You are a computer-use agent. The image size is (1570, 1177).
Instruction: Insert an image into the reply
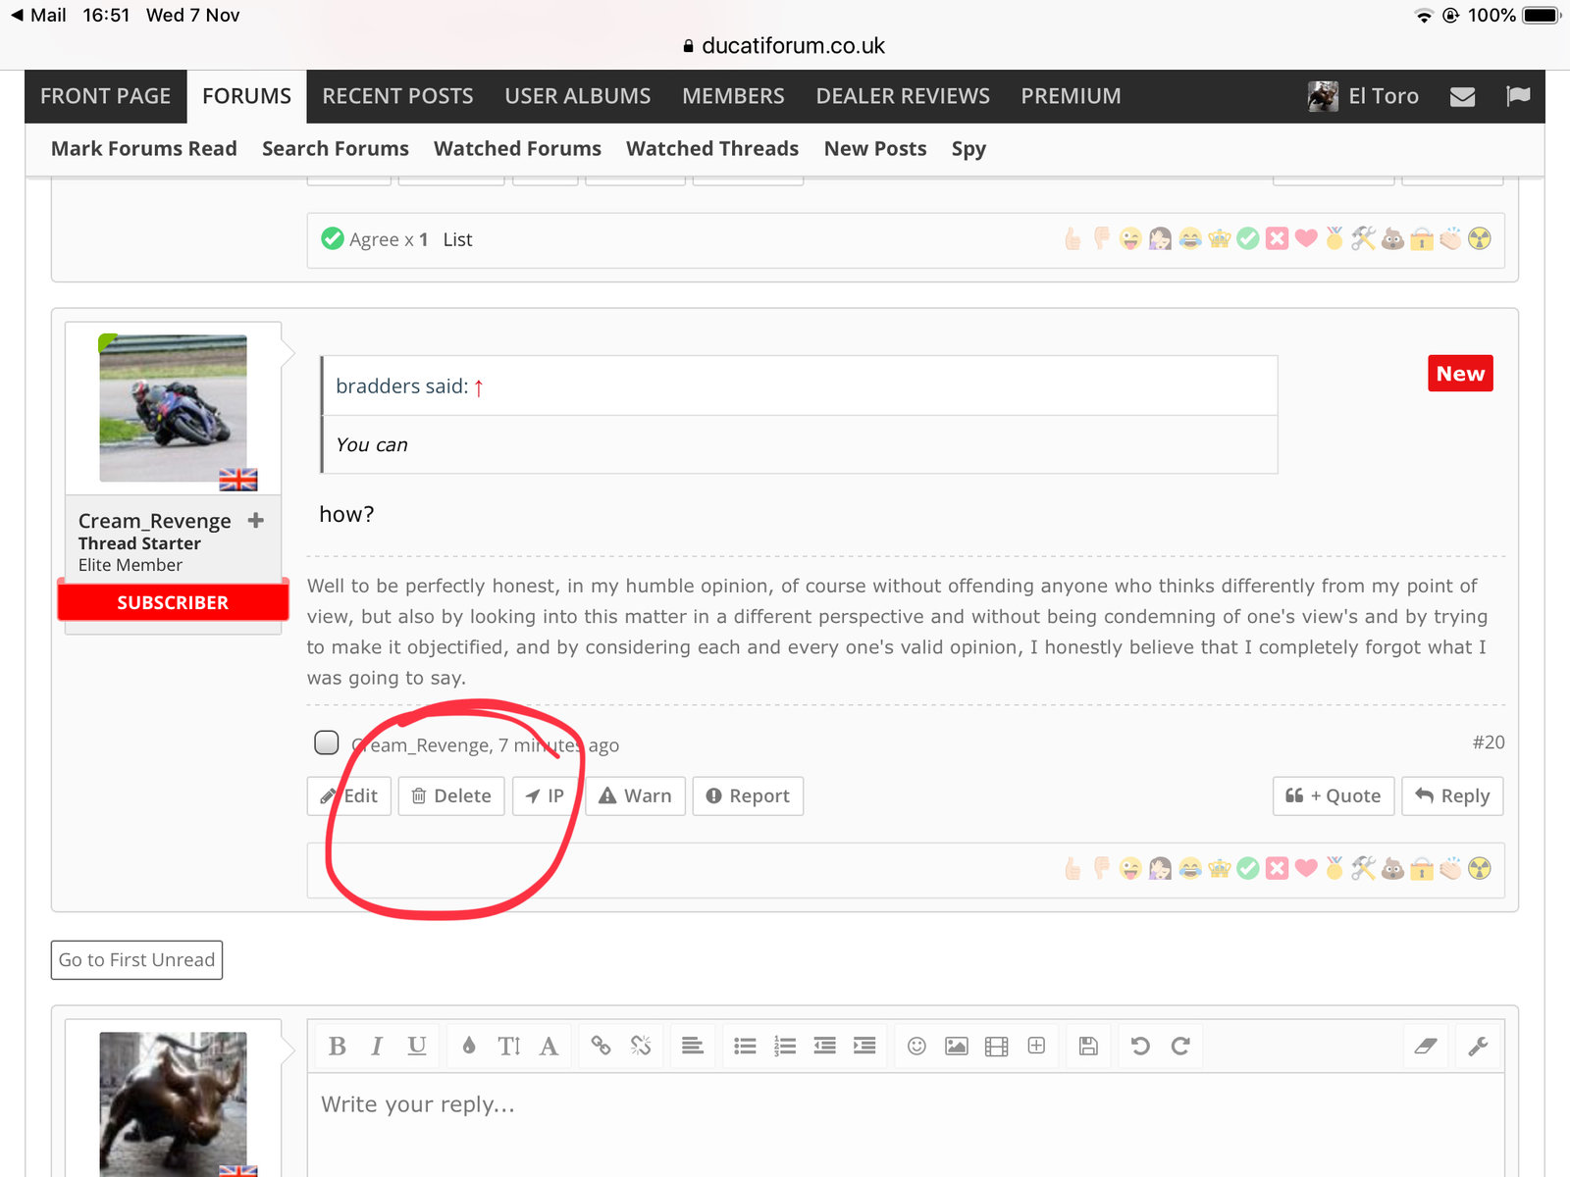pos(956,1046)
